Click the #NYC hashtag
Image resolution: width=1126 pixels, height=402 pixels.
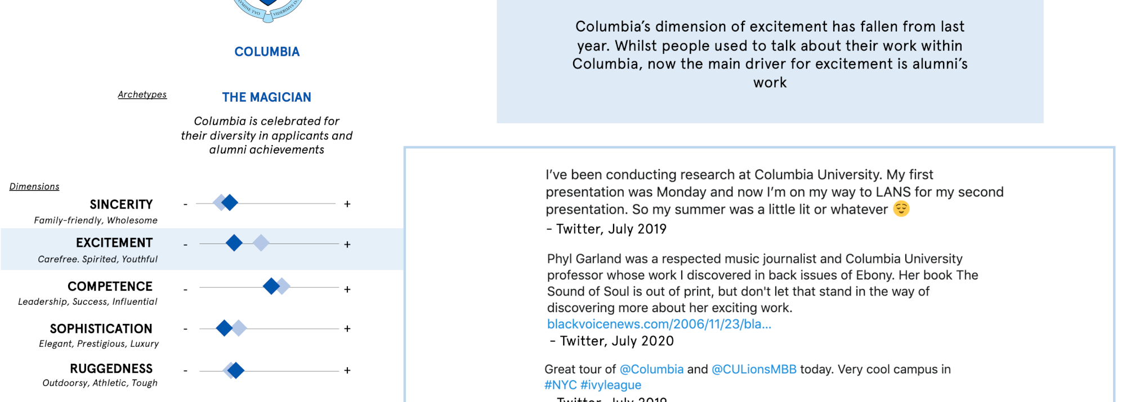[560, 385]
